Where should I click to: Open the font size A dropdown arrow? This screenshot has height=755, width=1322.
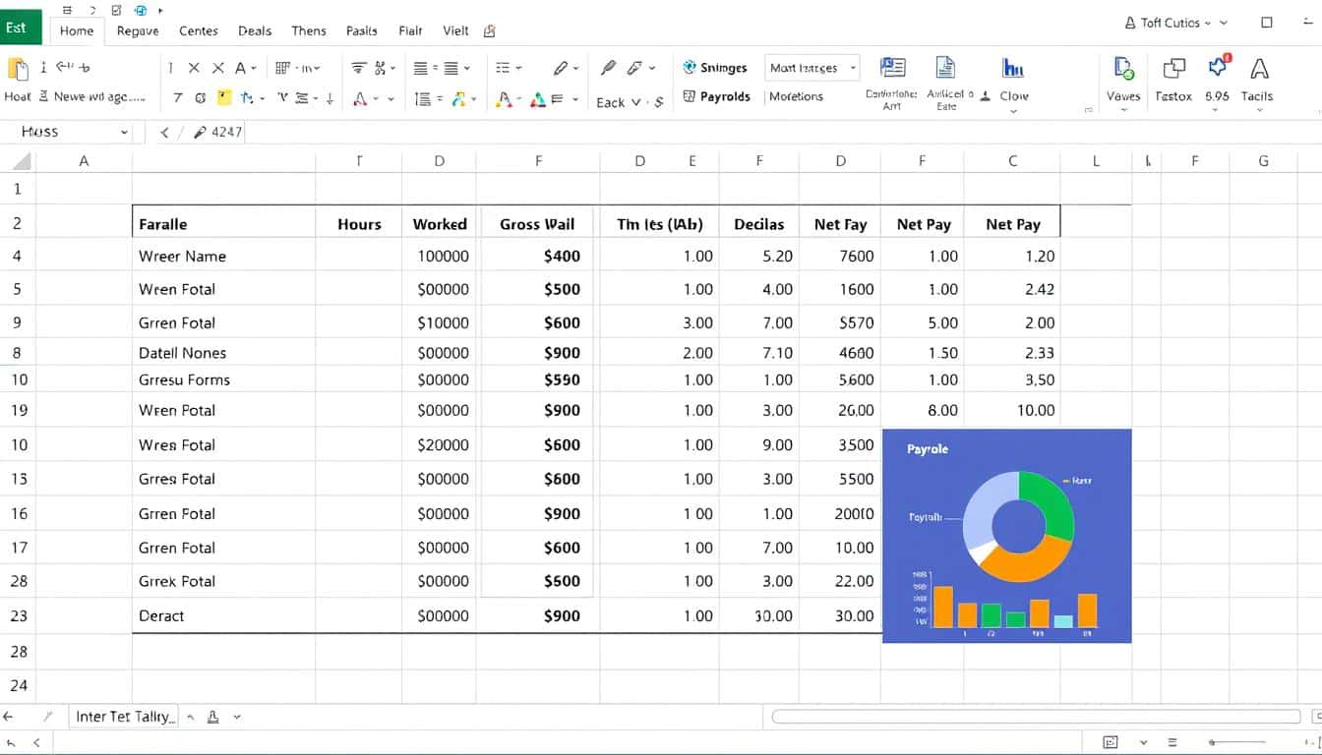(253, 69)
